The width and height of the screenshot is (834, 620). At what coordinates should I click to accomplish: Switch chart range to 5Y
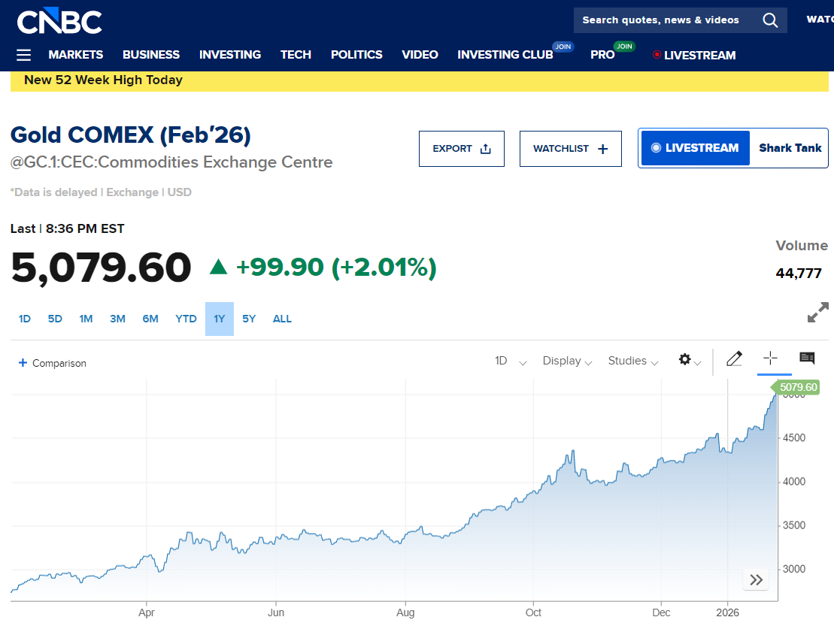pos(249,319)
